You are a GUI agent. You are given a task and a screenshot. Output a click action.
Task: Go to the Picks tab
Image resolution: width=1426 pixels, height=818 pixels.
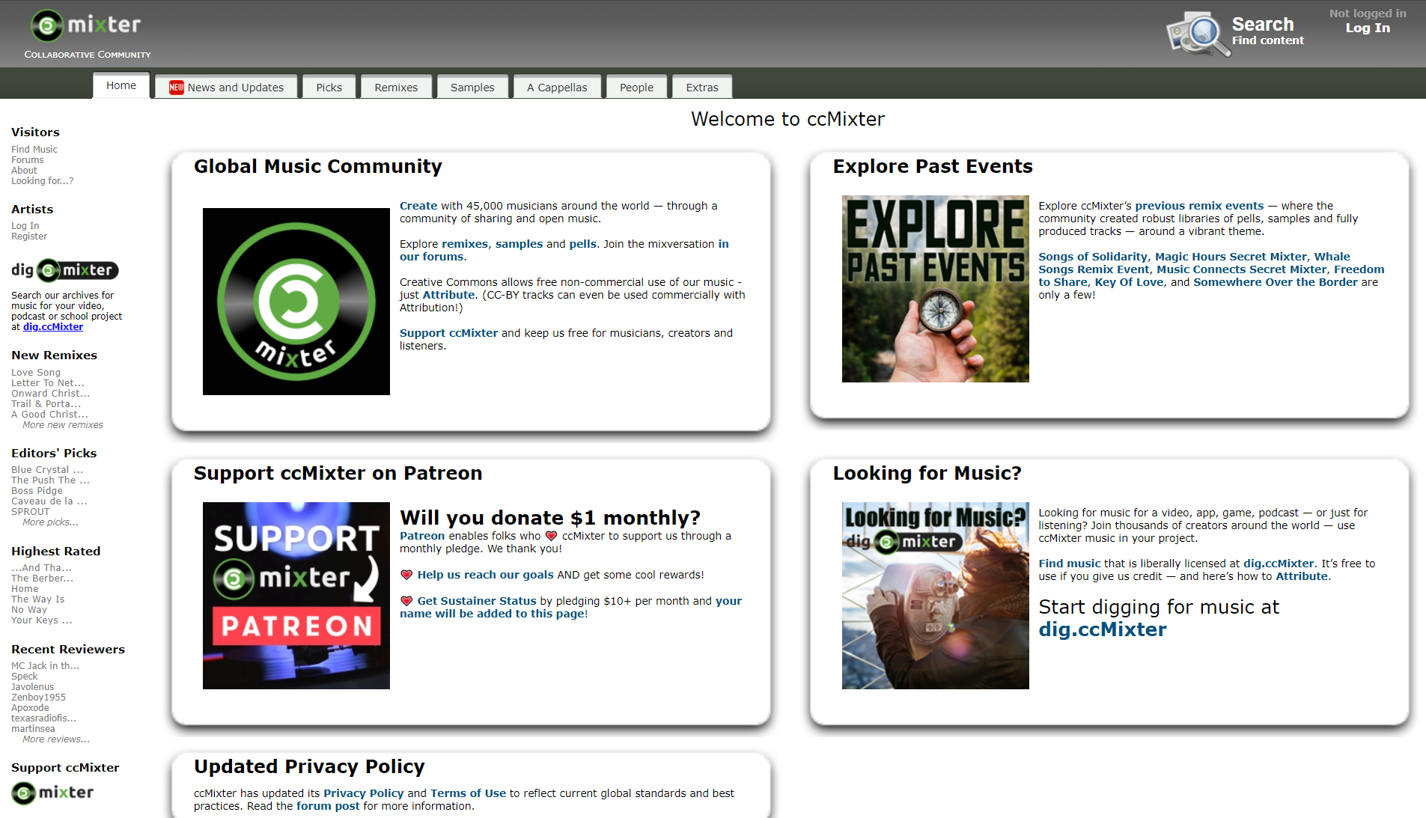329,88
